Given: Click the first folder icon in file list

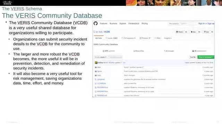Looking at the screenshot, I should click(x=96, y=68).
